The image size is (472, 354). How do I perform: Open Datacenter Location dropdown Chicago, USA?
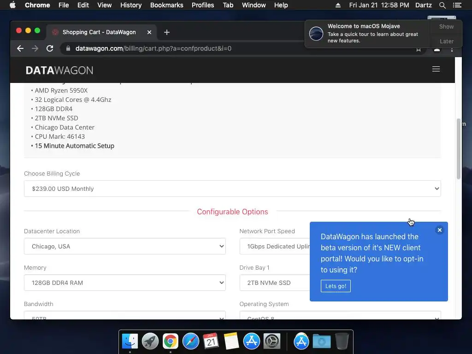pyautogui.click(x=125, y=246)
